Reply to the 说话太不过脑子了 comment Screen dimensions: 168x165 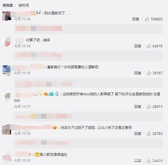tap(138, 133)
